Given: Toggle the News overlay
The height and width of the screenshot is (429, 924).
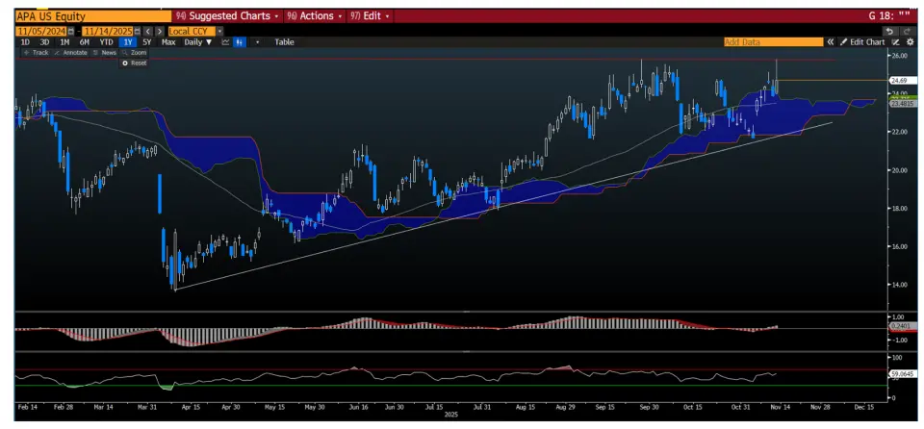Looking at the screenshot, I should coord(105,52).
